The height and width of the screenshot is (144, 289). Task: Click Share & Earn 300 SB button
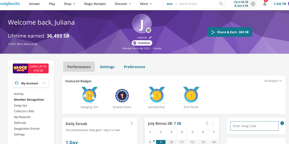click(230, 32)
